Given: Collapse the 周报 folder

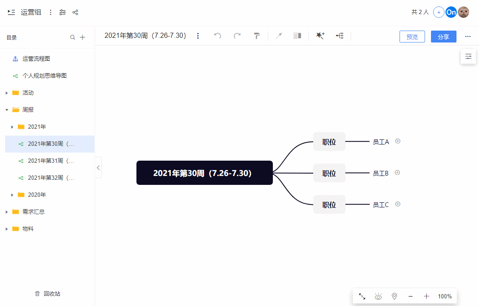Looking at the screenshot, I should (x=6, y=110).
